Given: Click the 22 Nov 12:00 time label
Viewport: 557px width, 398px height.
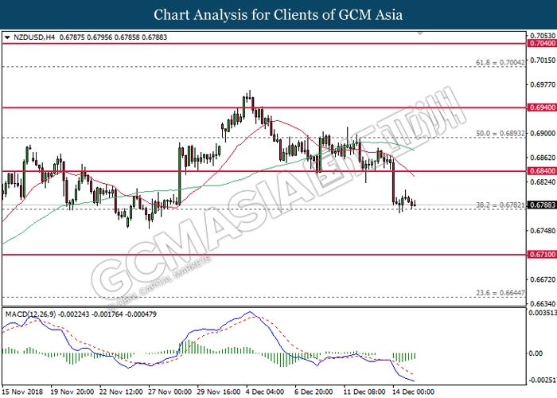Looking at the screenshot, I should pyautogui.click(x=121, y=392).
